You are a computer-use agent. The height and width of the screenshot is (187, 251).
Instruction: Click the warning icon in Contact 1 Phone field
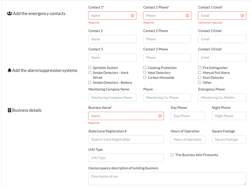click(x=187, y=16)
